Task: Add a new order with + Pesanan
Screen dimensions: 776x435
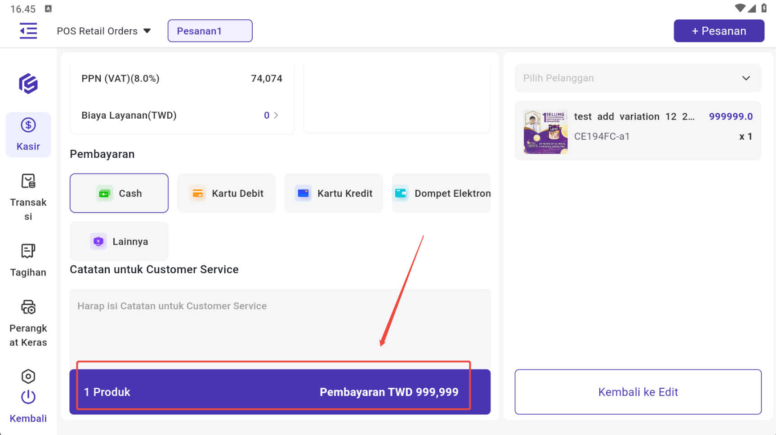Action: pyautogui.click(x=719, y=31)
